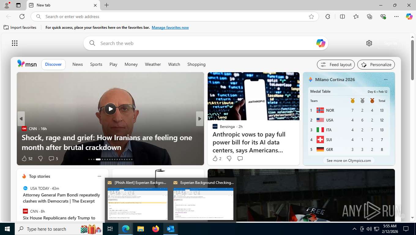Launch Firefox from taskbar

point(156,229)
